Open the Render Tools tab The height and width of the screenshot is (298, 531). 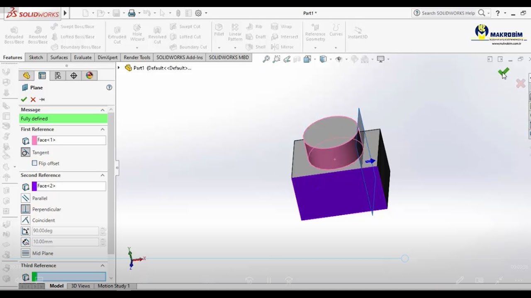137,58
